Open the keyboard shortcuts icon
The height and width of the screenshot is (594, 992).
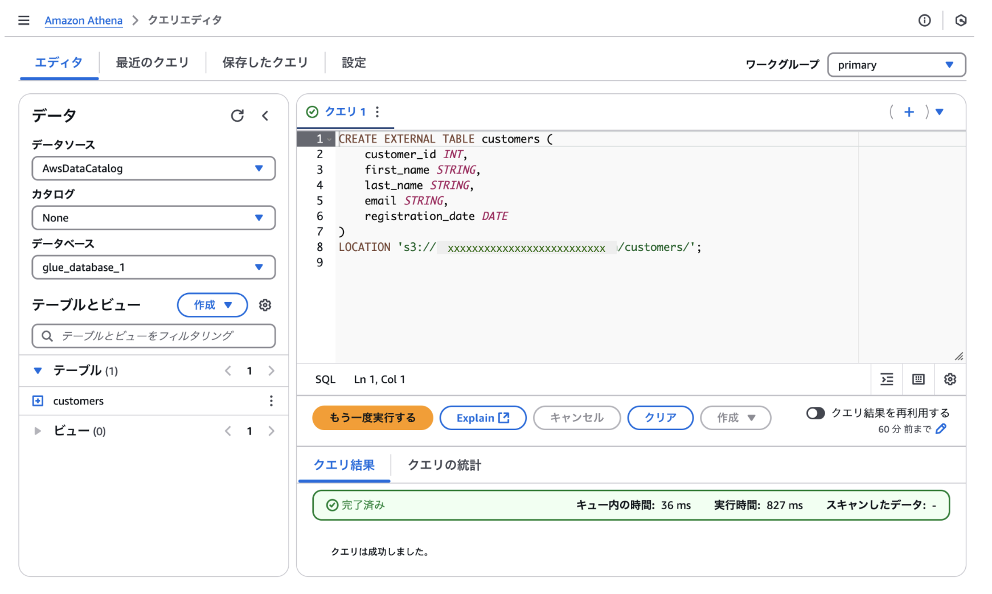pyautogui.click(x=918, y=379)
